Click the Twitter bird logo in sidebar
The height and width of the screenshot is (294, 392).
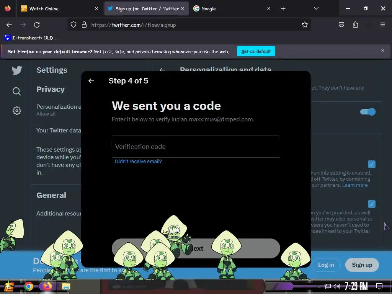click(17, 70)
